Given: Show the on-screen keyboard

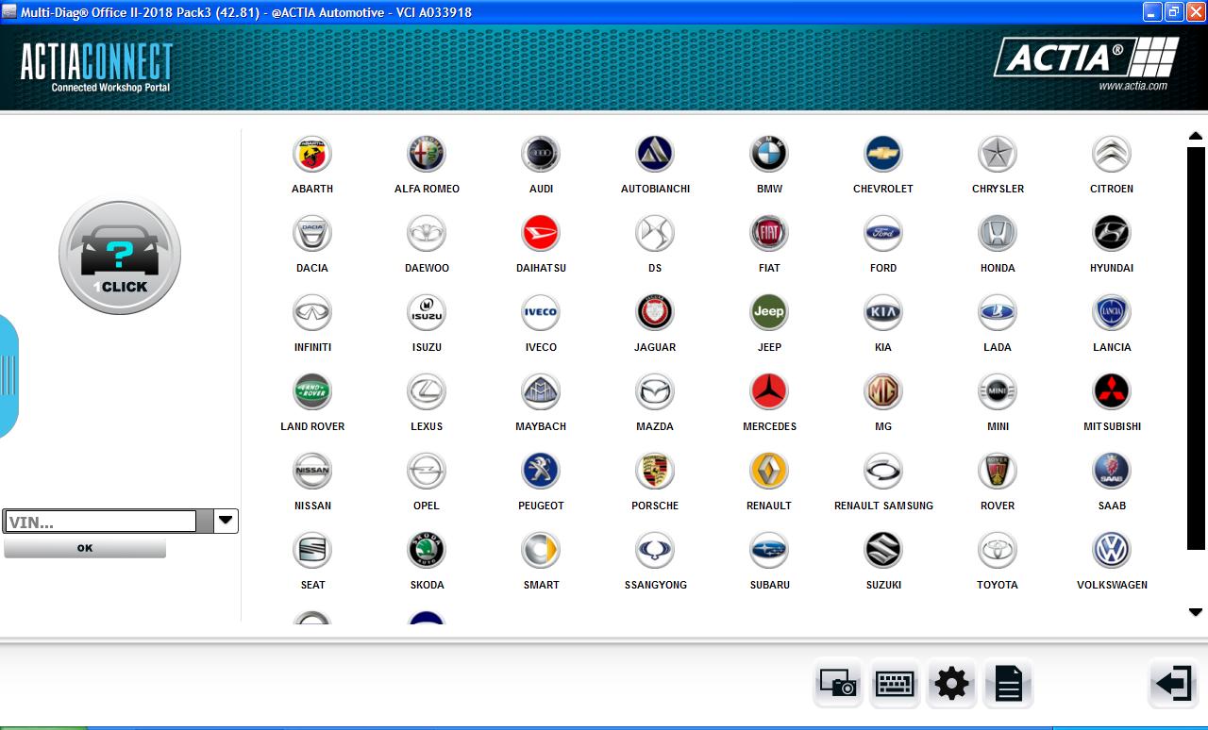Looking at the screenshot, I should (895, 683).
